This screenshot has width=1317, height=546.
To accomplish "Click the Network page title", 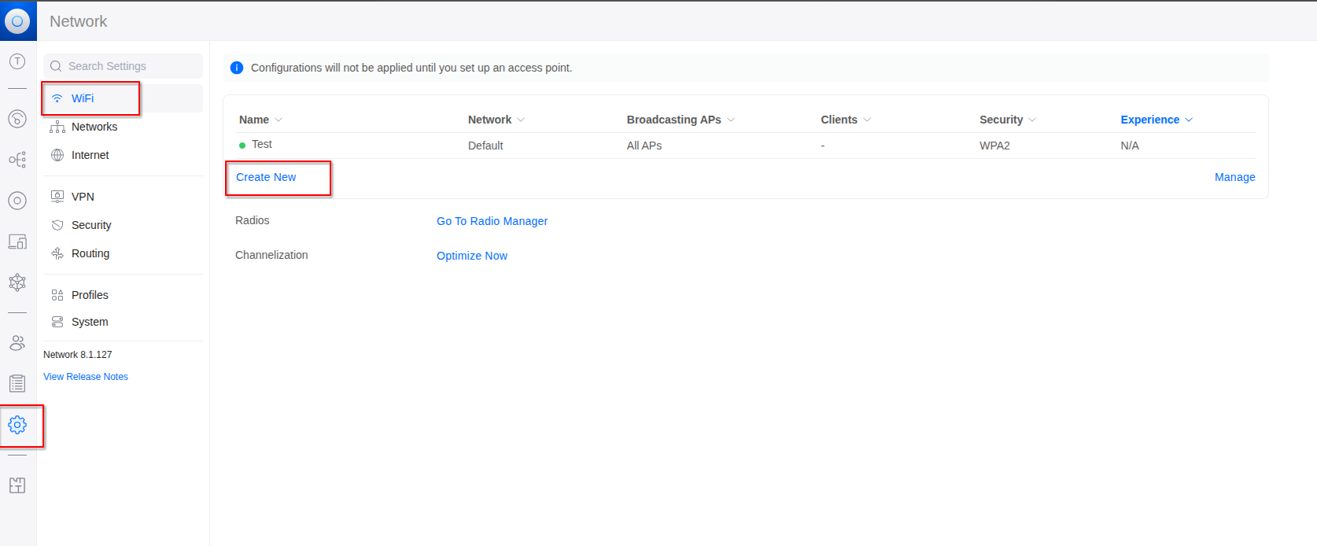I will click(x=79, y=21).
